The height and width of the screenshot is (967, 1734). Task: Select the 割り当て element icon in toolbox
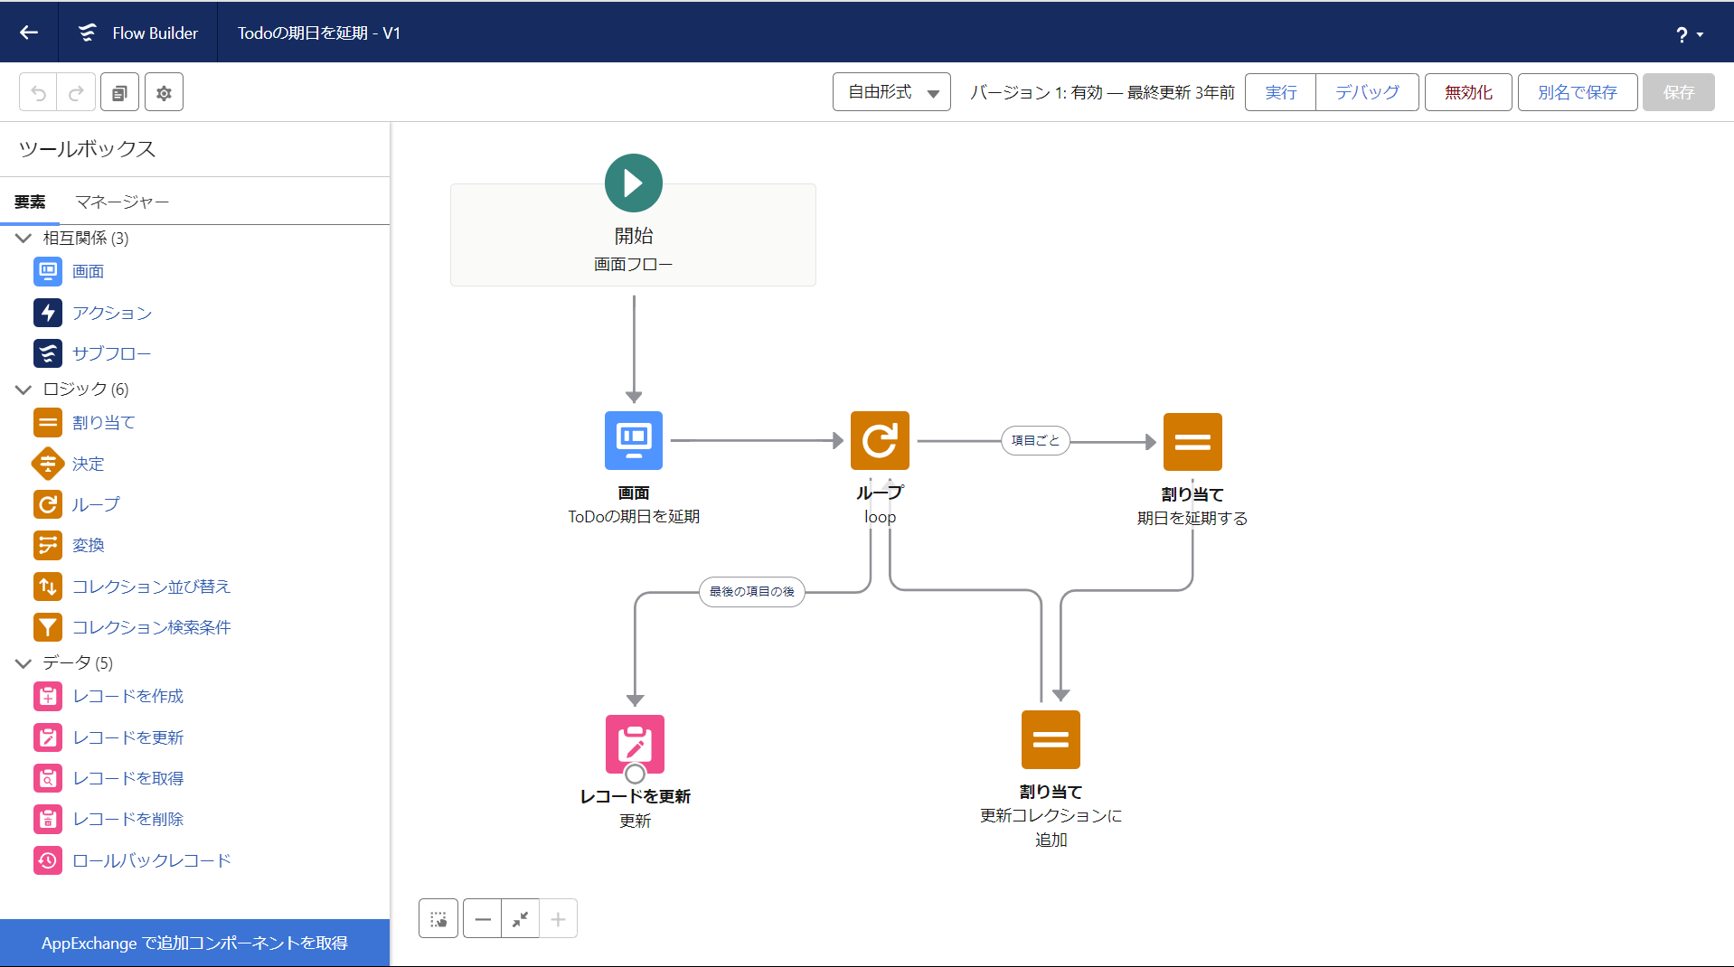tap(48, 422)
